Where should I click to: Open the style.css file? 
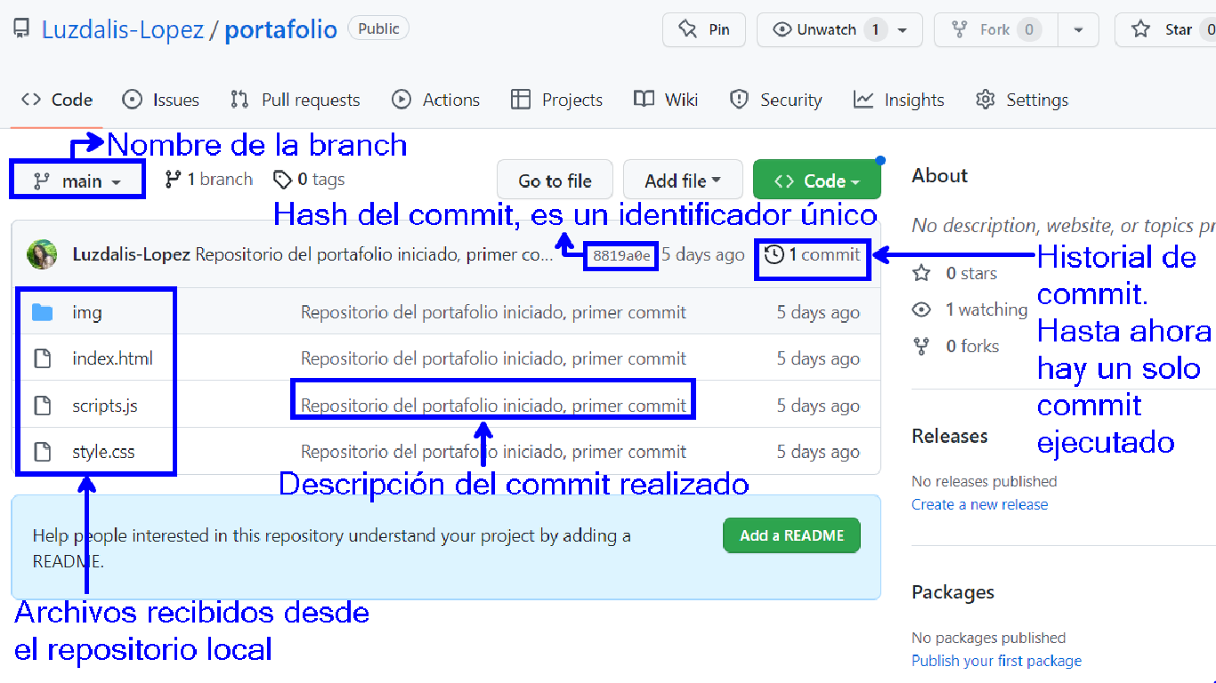coord(104,452)
